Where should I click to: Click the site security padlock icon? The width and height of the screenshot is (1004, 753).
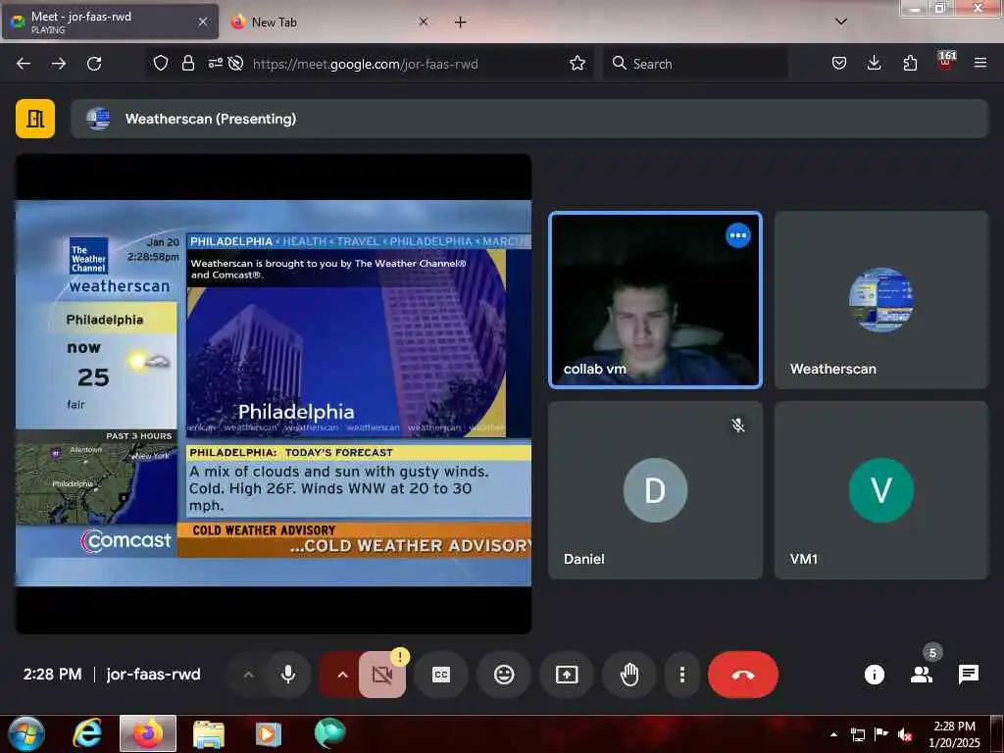(187, 63)
